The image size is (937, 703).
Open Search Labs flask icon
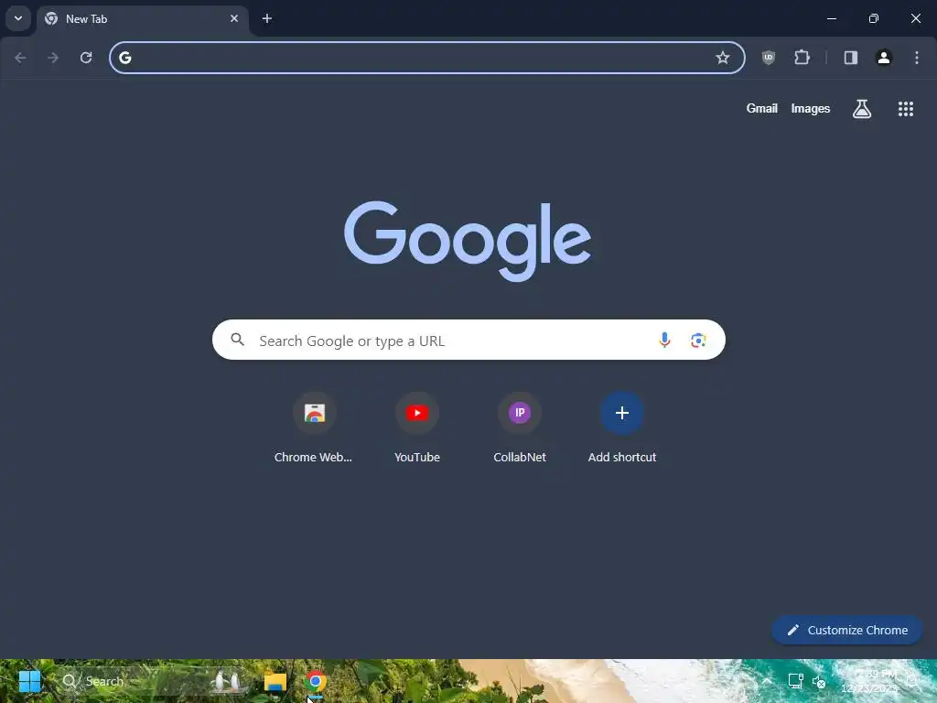point(862,109)
